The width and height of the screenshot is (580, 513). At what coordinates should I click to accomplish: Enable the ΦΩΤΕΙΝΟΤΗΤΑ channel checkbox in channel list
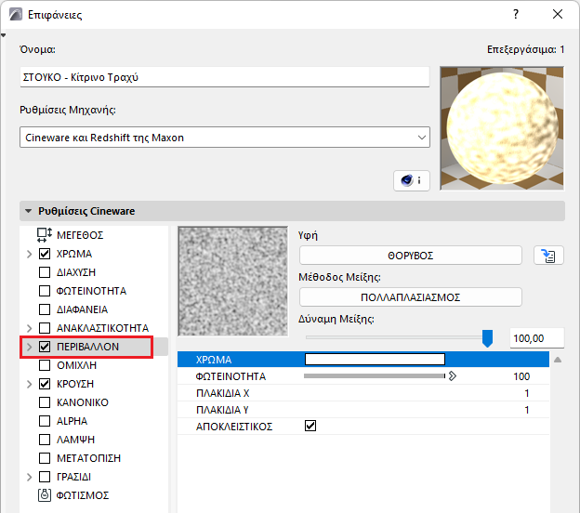tap(45, 291)
